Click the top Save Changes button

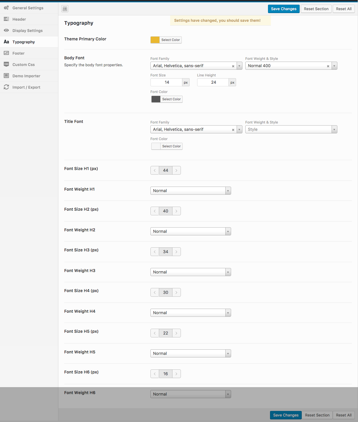284,9
